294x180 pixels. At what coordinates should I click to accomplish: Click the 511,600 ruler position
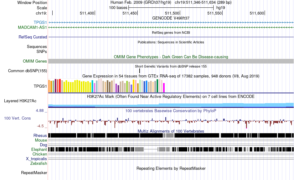pos(257,13)
